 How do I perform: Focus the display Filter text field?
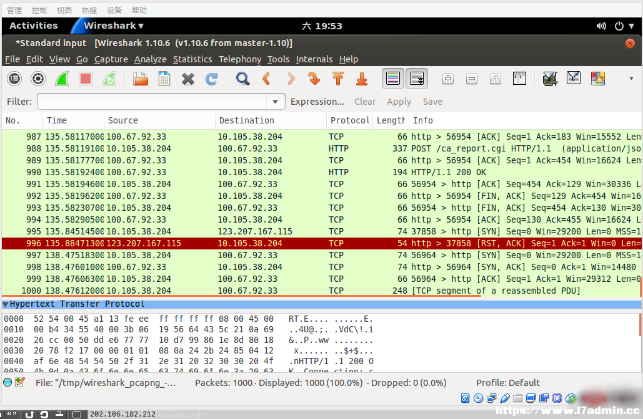tap(152, 102)
